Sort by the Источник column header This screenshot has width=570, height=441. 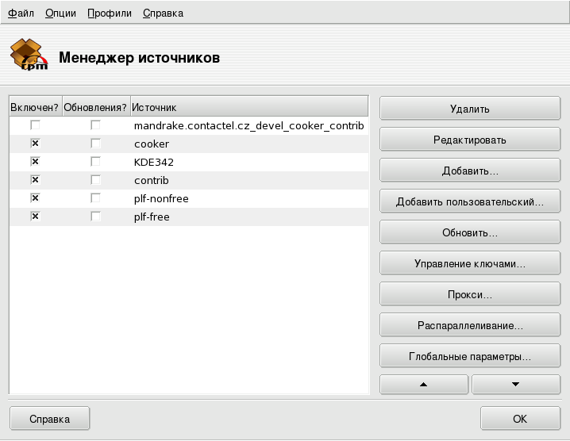click(248, 107)
